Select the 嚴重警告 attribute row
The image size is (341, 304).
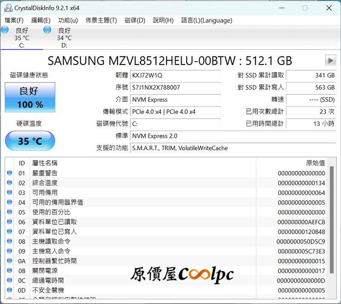[x=166, y=173]
